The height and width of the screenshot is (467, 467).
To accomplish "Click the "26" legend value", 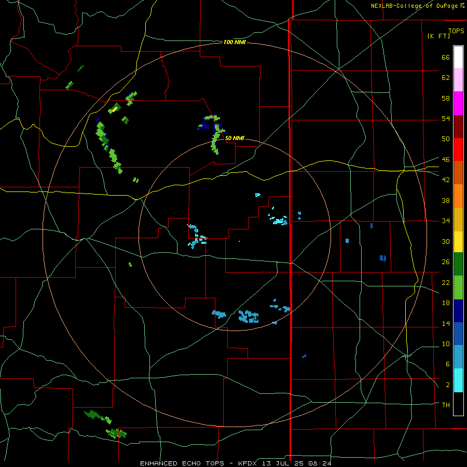I will coord(446,262).
